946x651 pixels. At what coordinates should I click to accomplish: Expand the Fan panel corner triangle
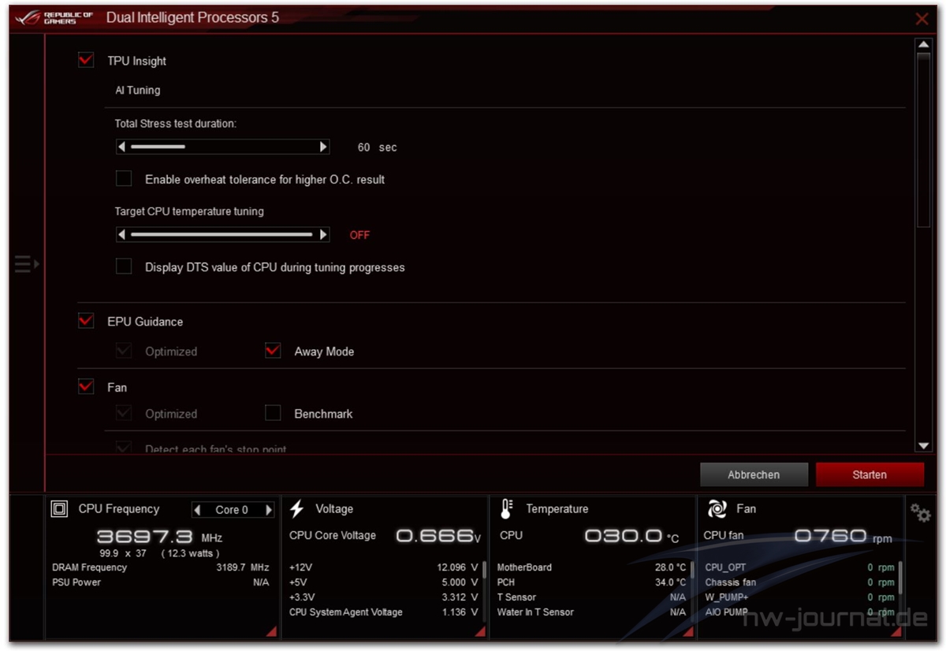coord(896,631)
